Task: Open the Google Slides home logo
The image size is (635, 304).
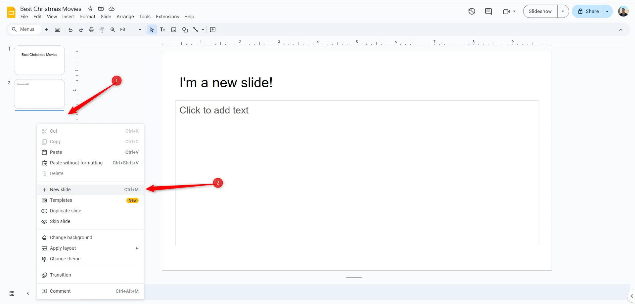Action: click(x=11, y=12)
